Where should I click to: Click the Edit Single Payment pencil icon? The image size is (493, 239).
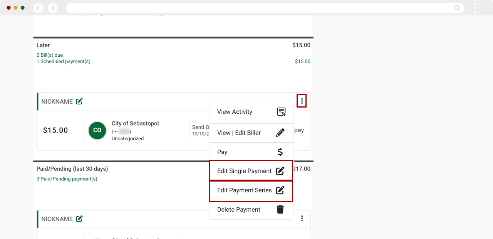point(280,171)
